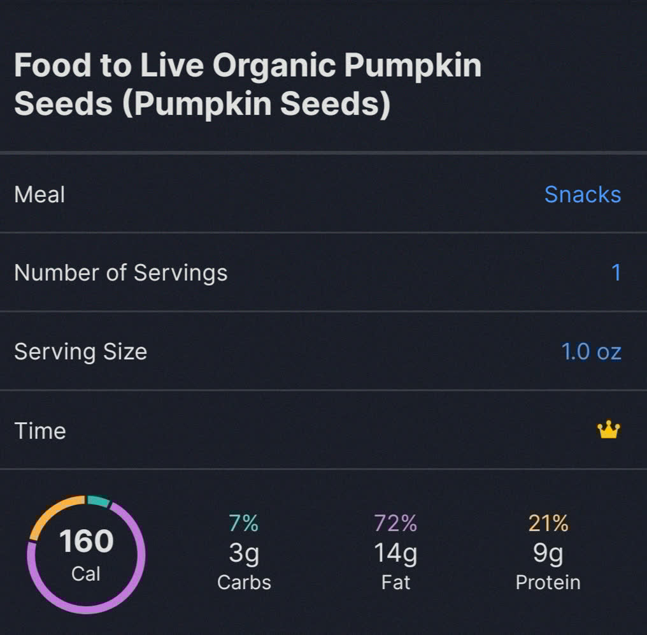The height and width of the screenshot is (635, 647).
Task: Click the Fat macro label
Action: [395, 582]
